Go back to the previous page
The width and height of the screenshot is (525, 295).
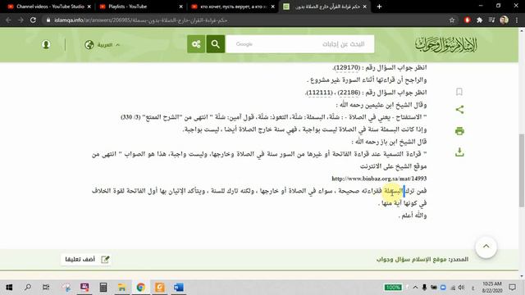8,20
